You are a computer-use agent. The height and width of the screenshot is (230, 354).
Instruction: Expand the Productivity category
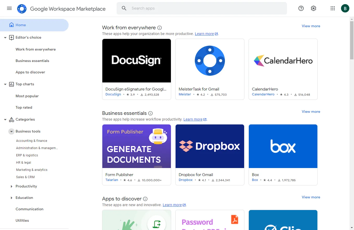[11, 186]
